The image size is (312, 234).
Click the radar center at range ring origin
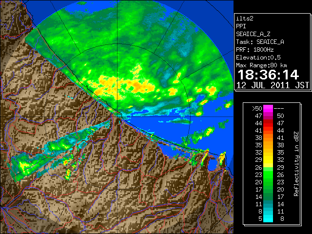[x=117, y=117]
